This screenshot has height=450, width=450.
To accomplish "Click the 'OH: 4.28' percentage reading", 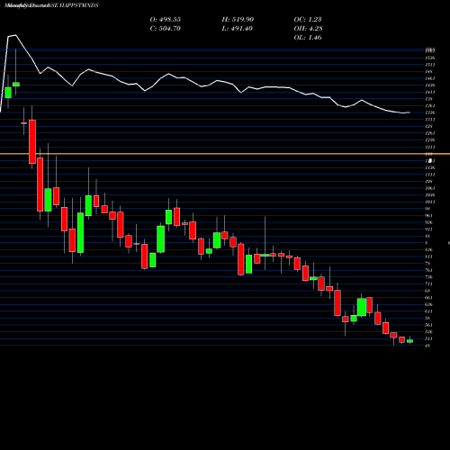I will coord(308,29).
